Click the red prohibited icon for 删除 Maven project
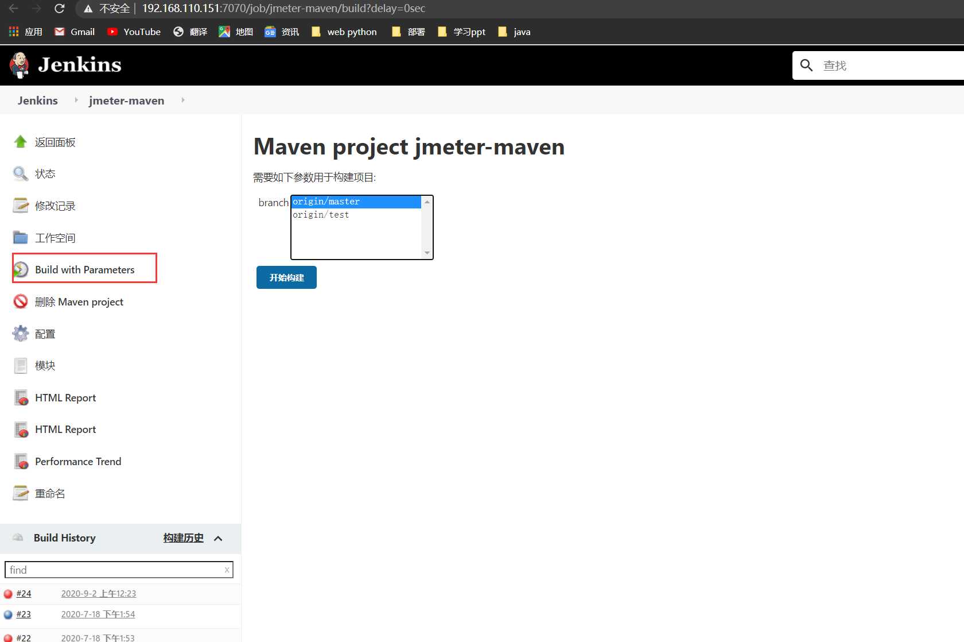 click(21, 301)
